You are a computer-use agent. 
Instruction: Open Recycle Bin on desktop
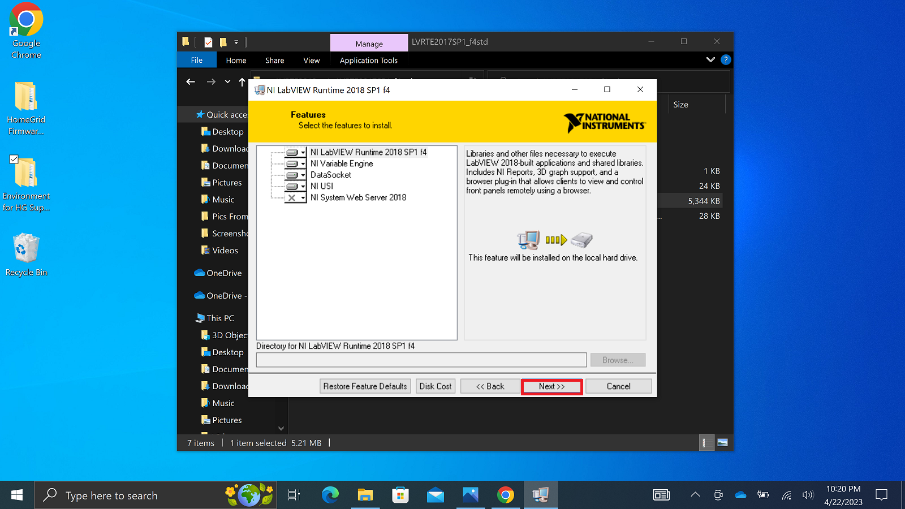click(x=26, y=255)
